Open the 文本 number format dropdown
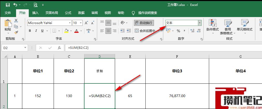The image size is (262, 109). click(x=200, y=23)
